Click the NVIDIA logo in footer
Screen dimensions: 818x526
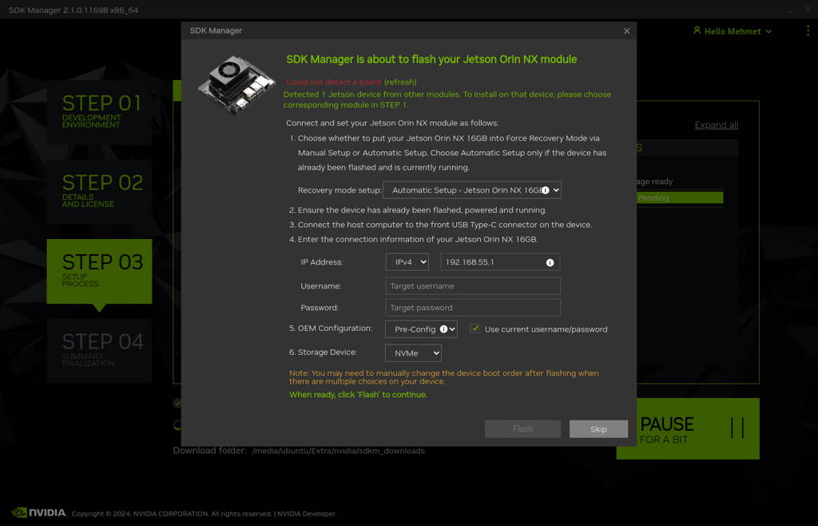tap(39, 512)
